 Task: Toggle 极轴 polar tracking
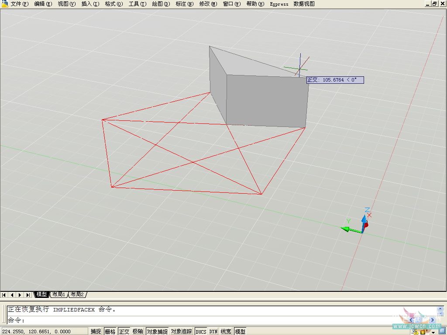click(x=138, y=332)
